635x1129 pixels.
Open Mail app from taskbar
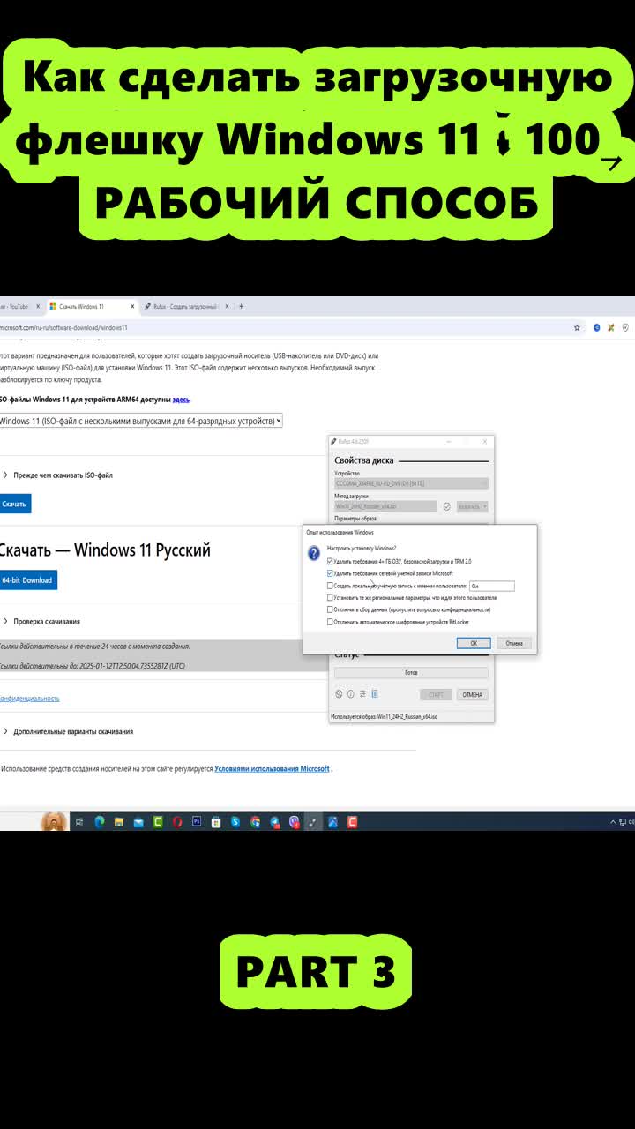[138, 822]
